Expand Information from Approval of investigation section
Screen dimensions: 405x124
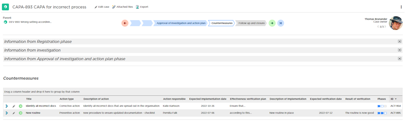point(400,59)
